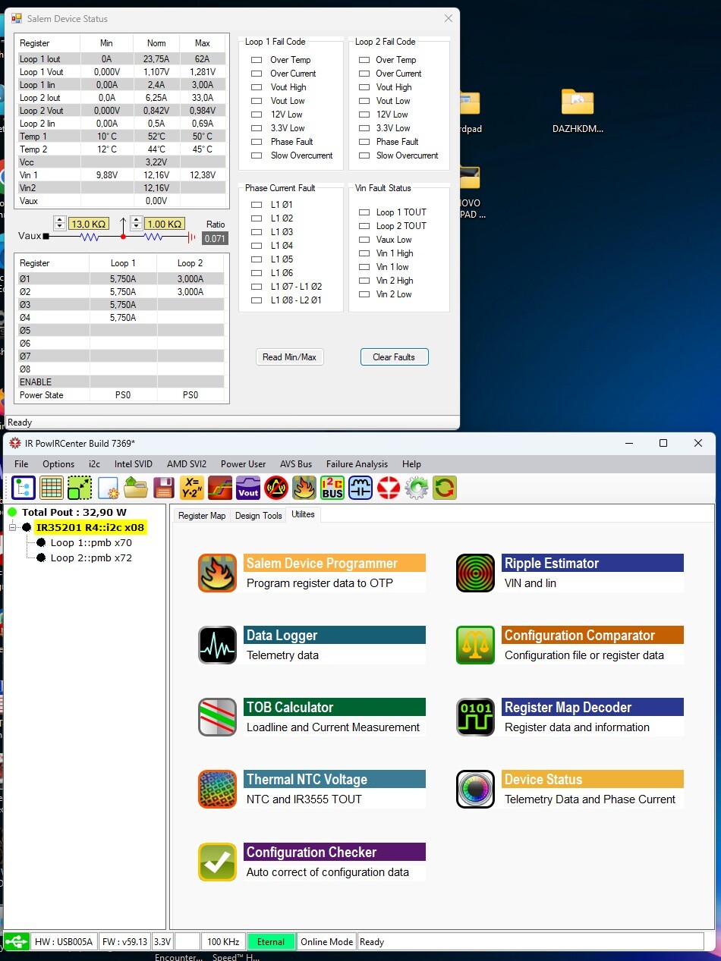721x961 pixels.
Task: Open the Register Map Decoder icon
Action: point(475,717)
